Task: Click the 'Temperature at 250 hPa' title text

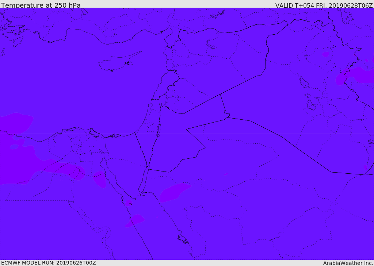Action: click(x=41, y=5)
